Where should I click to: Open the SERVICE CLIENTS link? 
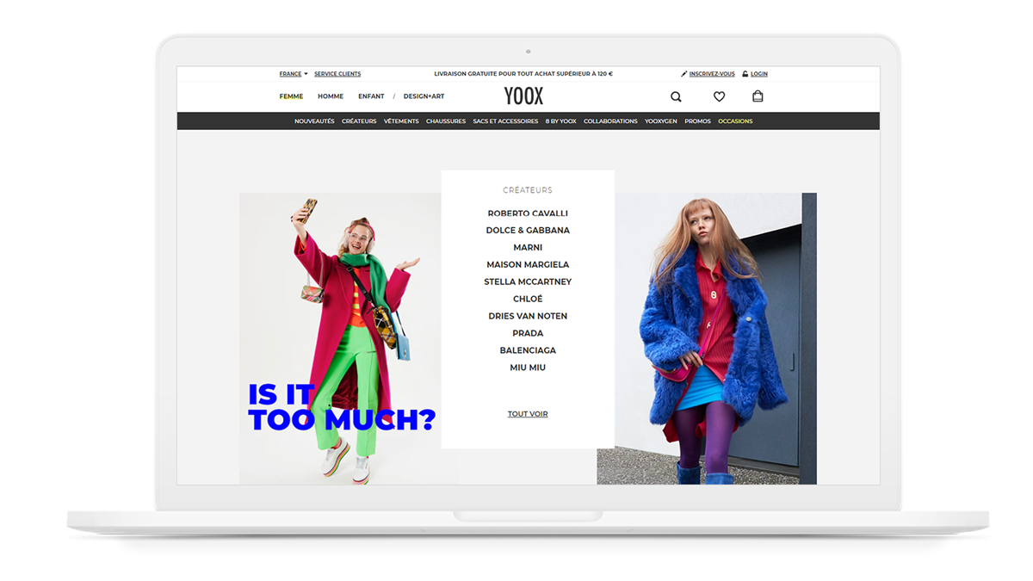click(337, 73)
